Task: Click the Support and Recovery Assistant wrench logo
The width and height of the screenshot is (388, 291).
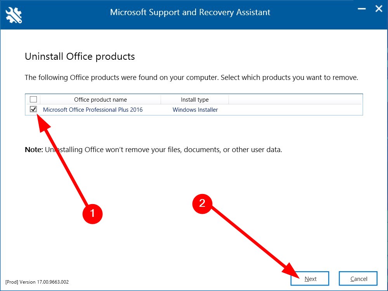Action: [14, 14]
